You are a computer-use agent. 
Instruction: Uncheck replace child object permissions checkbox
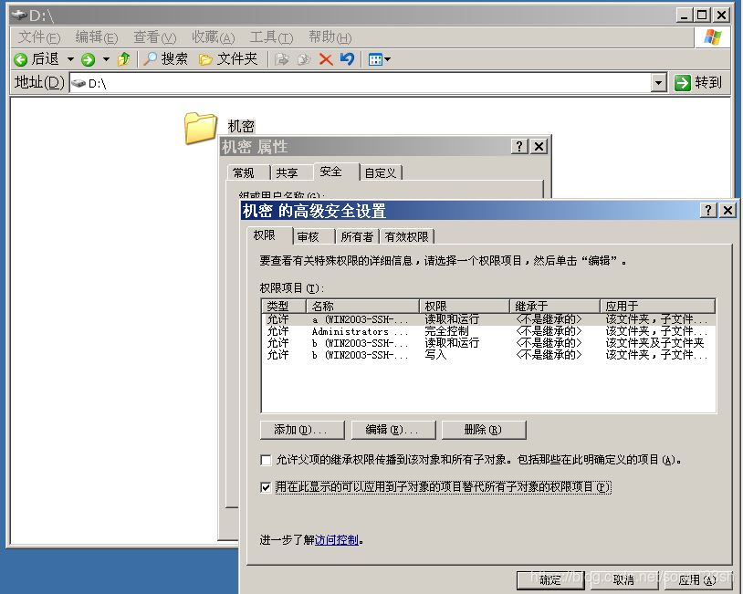[x=266, y=487]
